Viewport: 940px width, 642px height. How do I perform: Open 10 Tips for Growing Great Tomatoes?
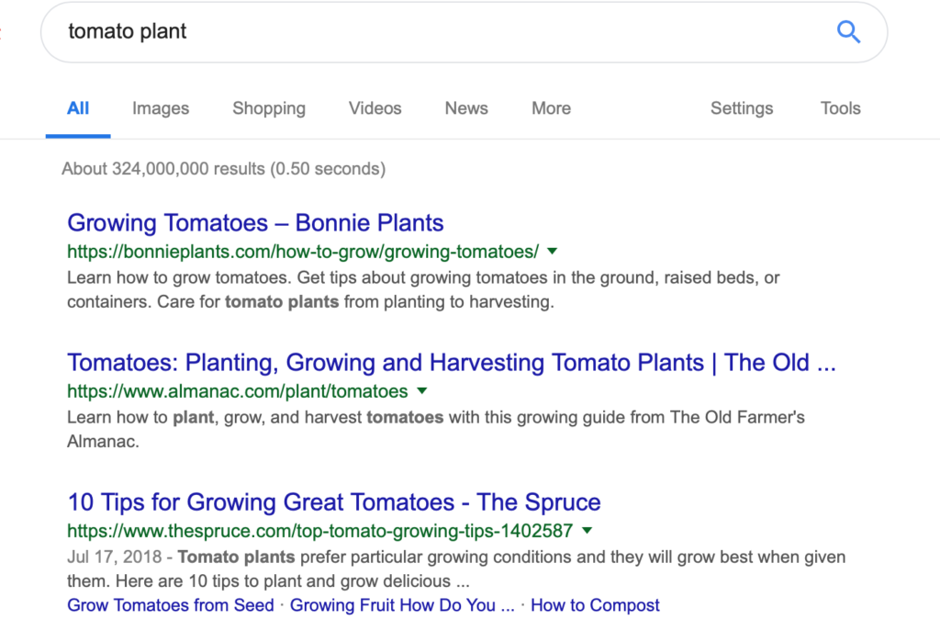[x=334, y=502]
